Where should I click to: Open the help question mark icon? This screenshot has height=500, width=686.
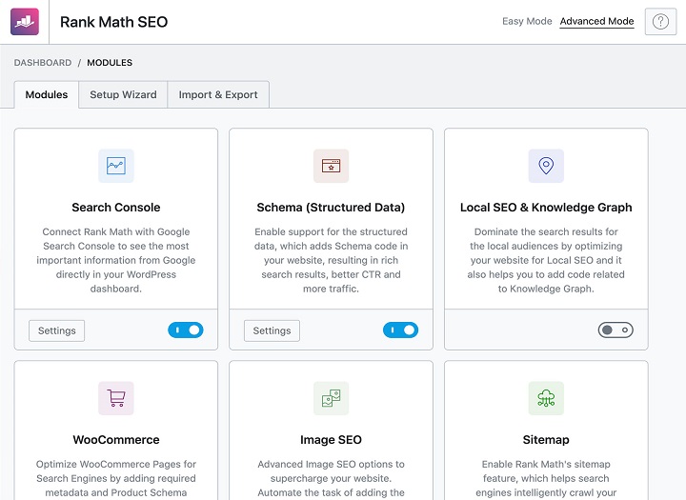pos(659,22)
